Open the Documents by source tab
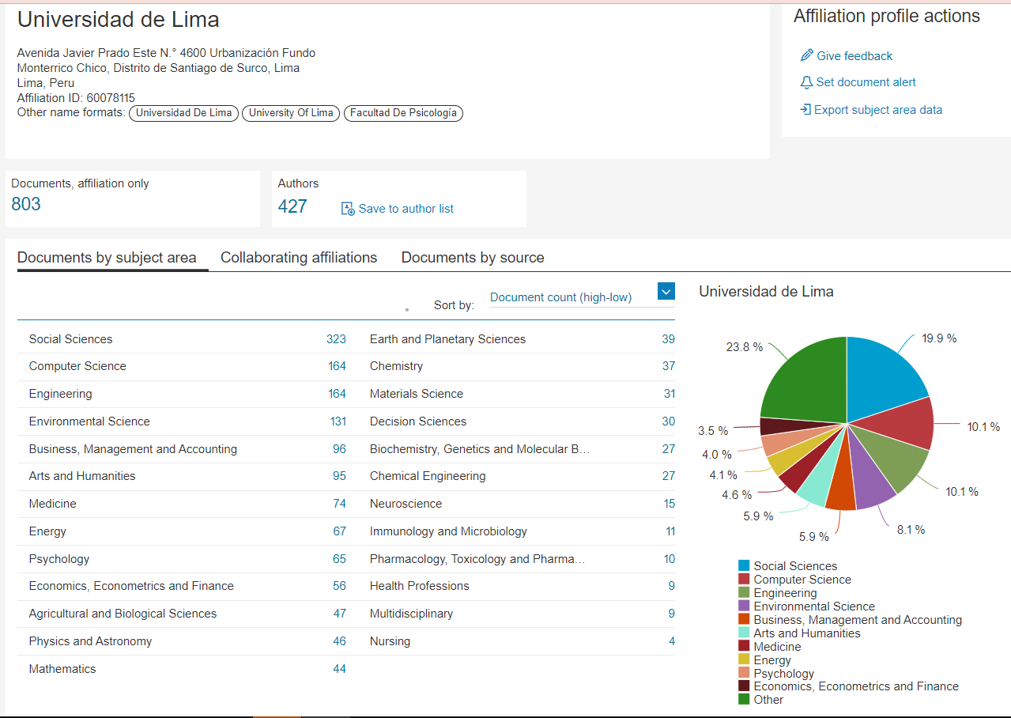The height and width of the screenshot is (718, 1011). coord(472,258)
